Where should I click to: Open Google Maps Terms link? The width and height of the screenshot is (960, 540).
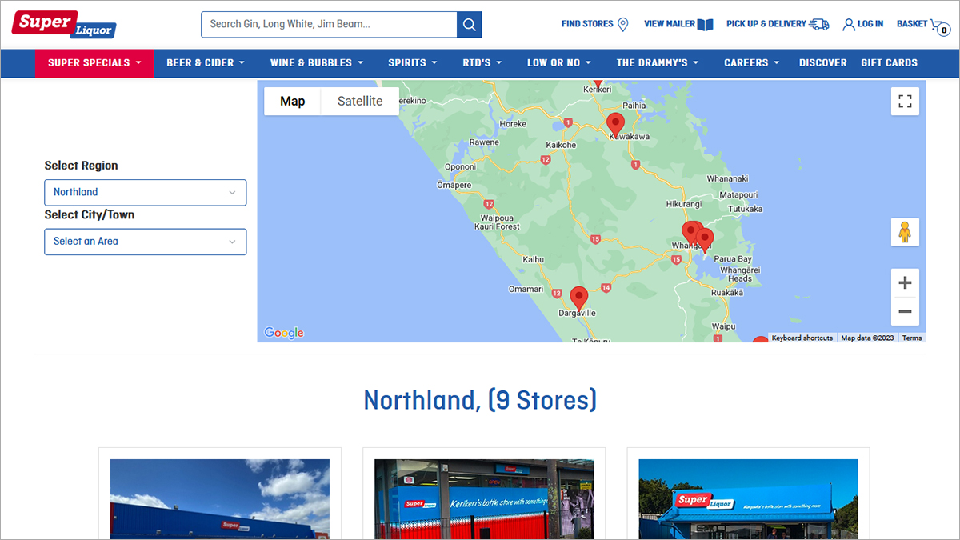(x=911, y=338)
